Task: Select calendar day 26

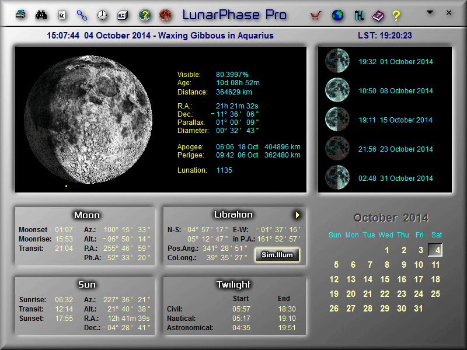Action: coord(334,309)
